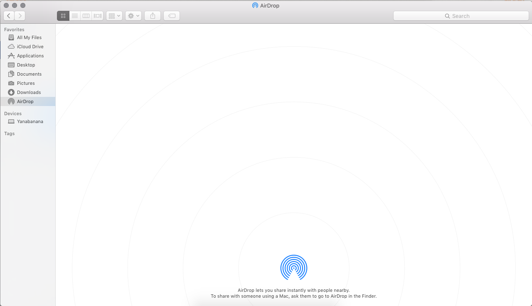The height and width of the screenshot is (306, 532).
Task: Open Desktop folder in sidebar
Action: pyautogui.click(x=28, y=65)
